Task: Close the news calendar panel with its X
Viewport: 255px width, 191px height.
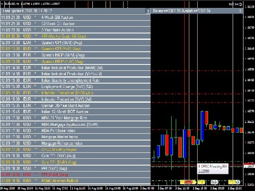Action: 148,11
